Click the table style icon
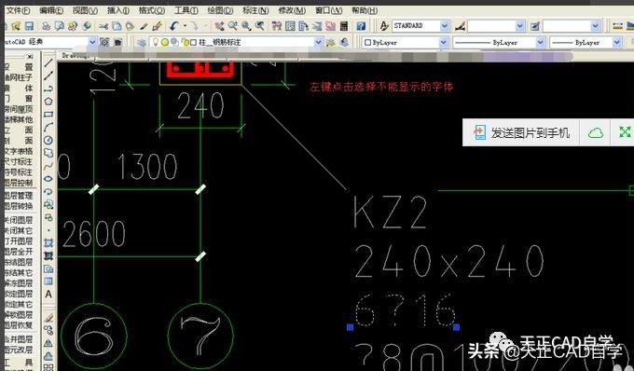 535,26
